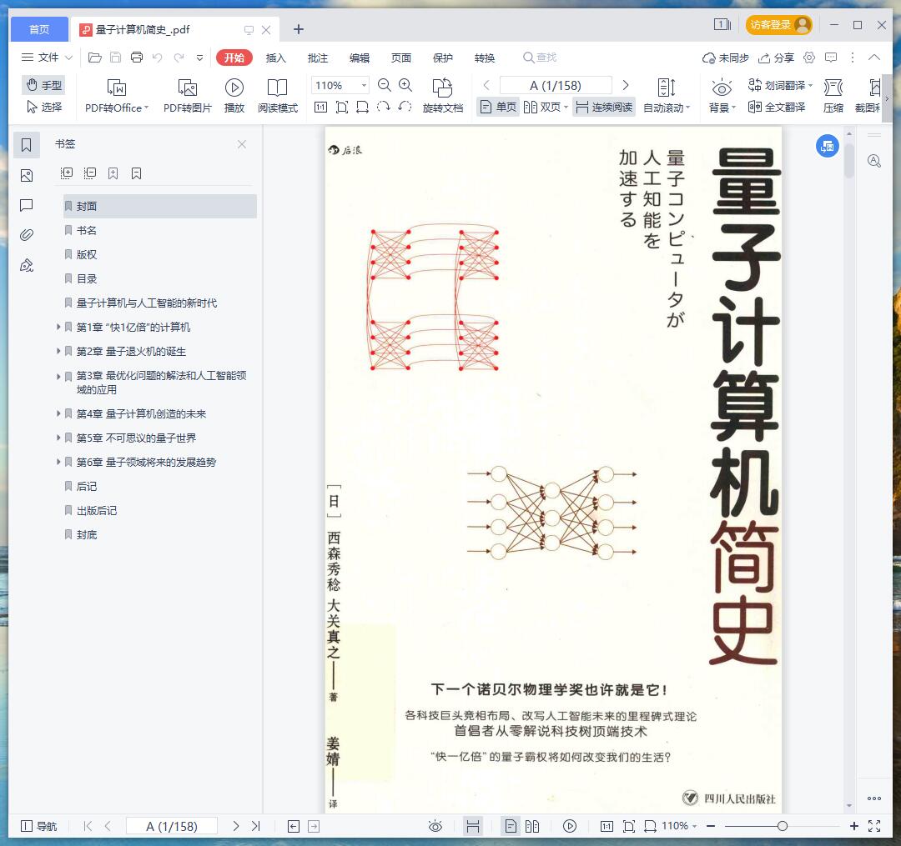
Task: Close the 书签 bookmark panel
Action: (242, 144)
